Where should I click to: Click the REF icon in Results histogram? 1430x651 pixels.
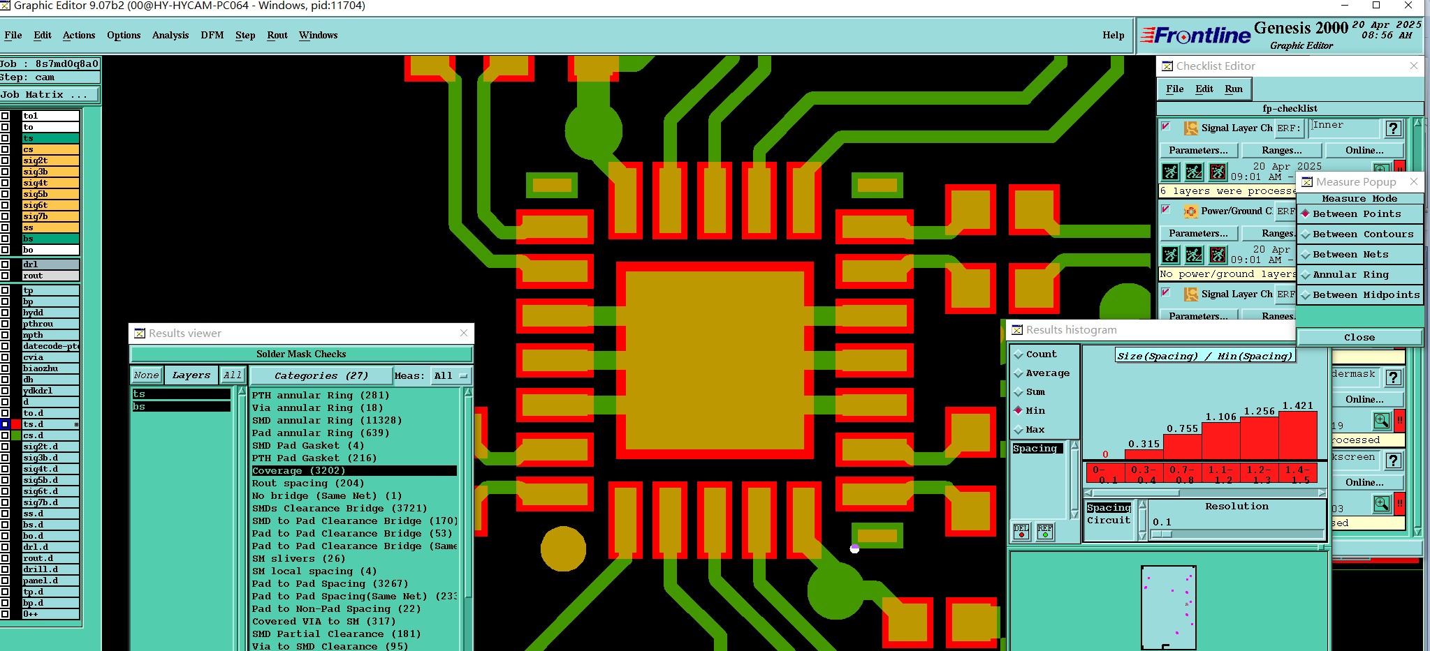tap(1045, 532)
